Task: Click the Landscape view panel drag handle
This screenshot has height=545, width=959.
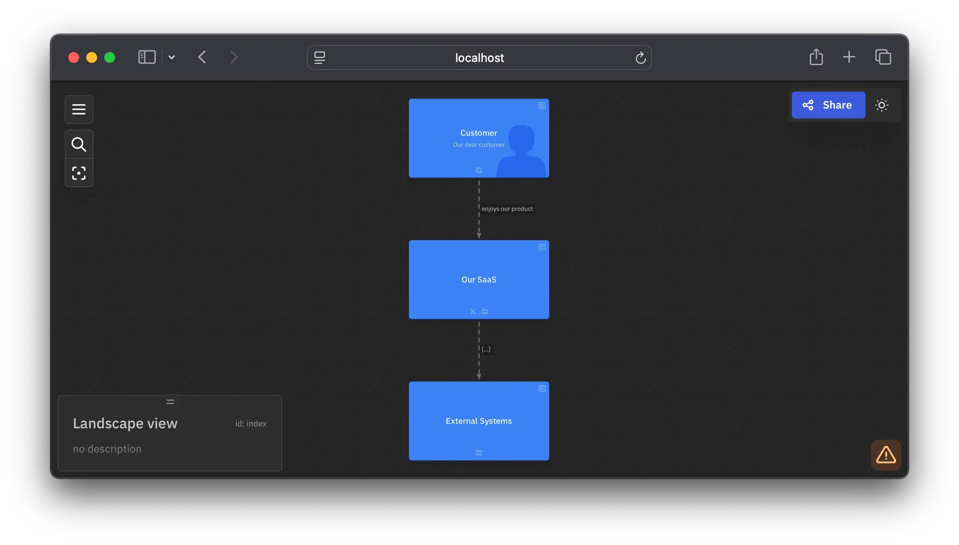Action: coord(170,402)
